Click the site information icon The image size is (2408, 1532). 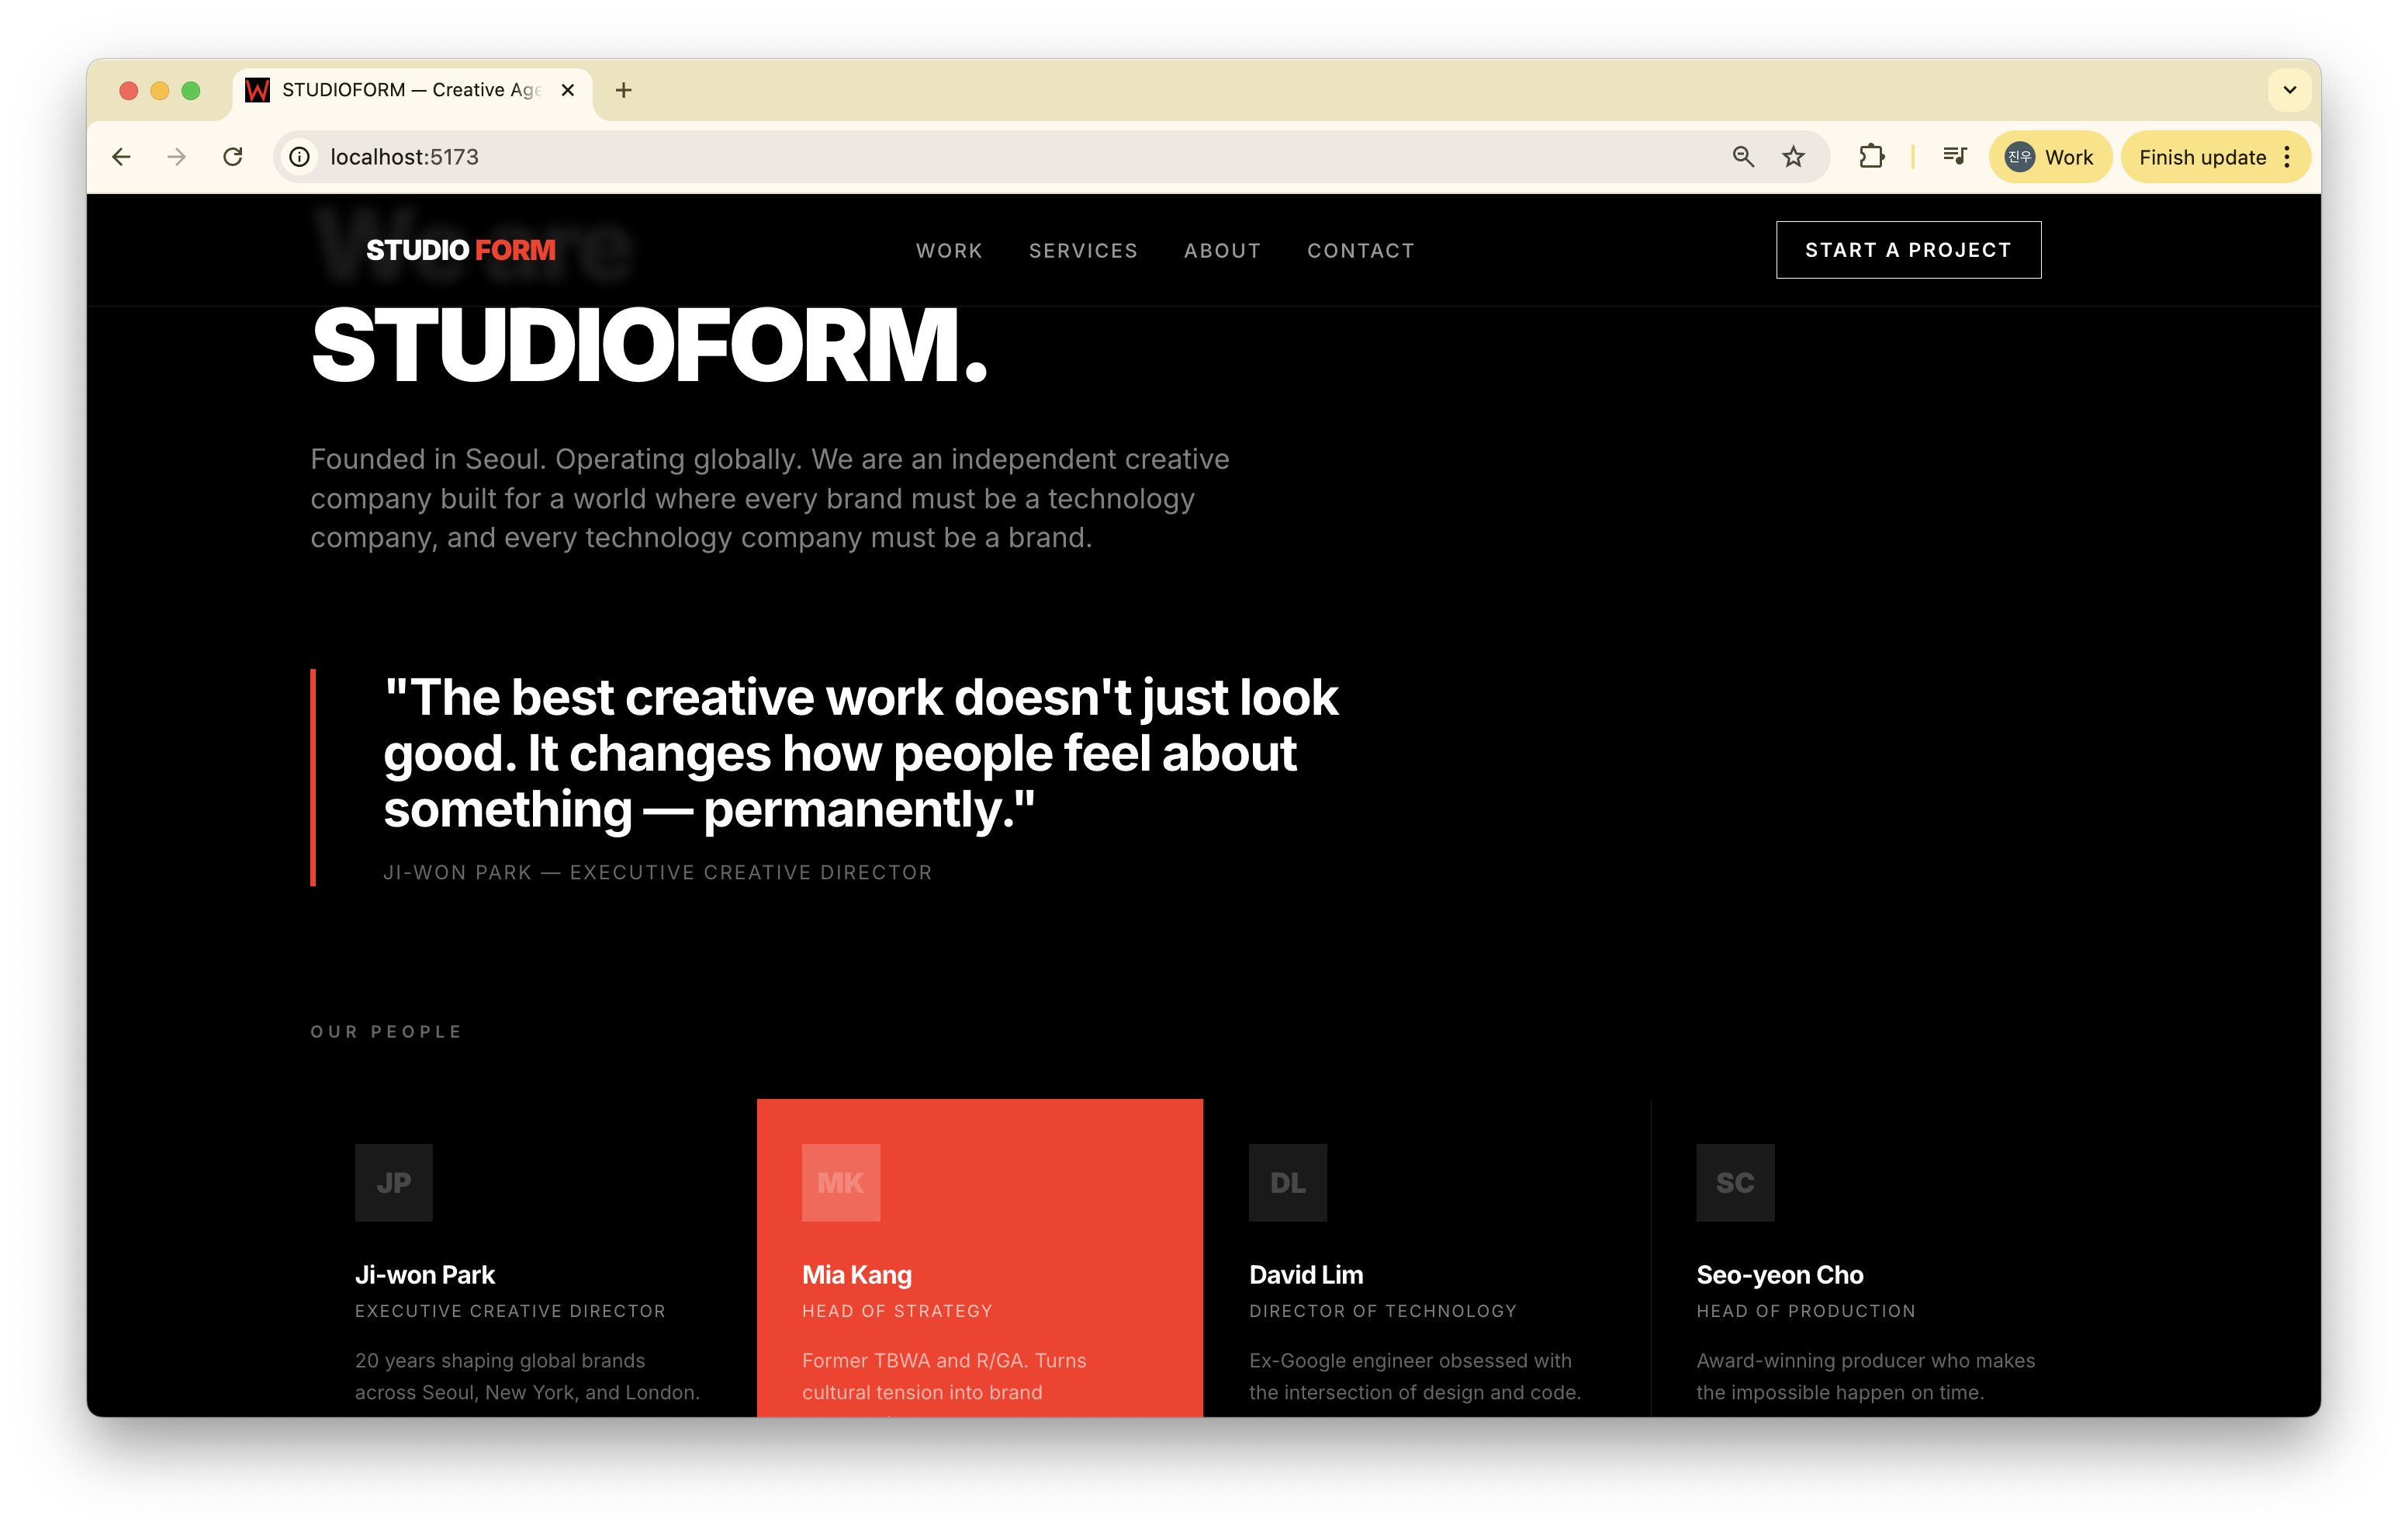[299, 157]
